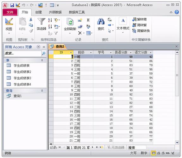Screen dimensions: 182x158
Task: Open table 学生成绩表
Action: coord(22,65)
